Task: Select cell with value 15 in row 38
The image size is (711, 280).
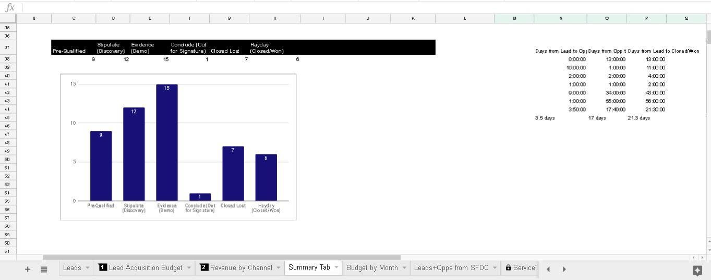Action: click(x=150, y=59)
